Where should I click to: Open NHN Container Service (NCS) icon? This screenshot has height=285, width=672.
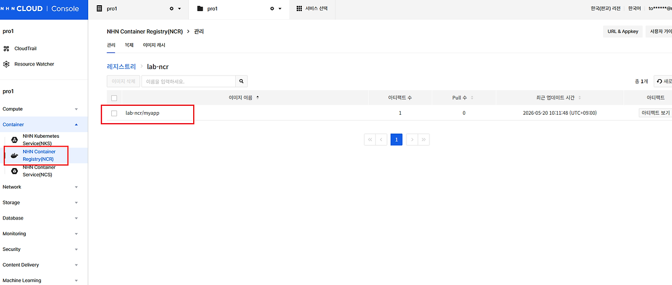pos(15,171)
